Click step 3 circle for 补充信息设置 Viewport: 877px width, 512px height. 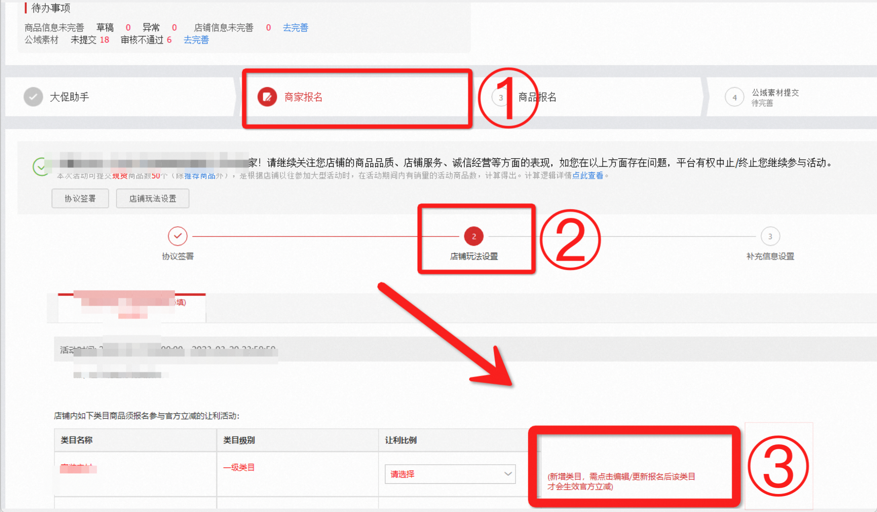point(770,236)
